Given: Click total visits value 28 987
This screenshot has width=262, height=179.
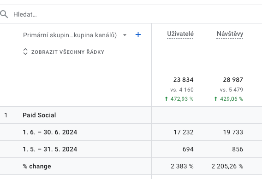Looking at the screenshot, I should coord(233,80).
